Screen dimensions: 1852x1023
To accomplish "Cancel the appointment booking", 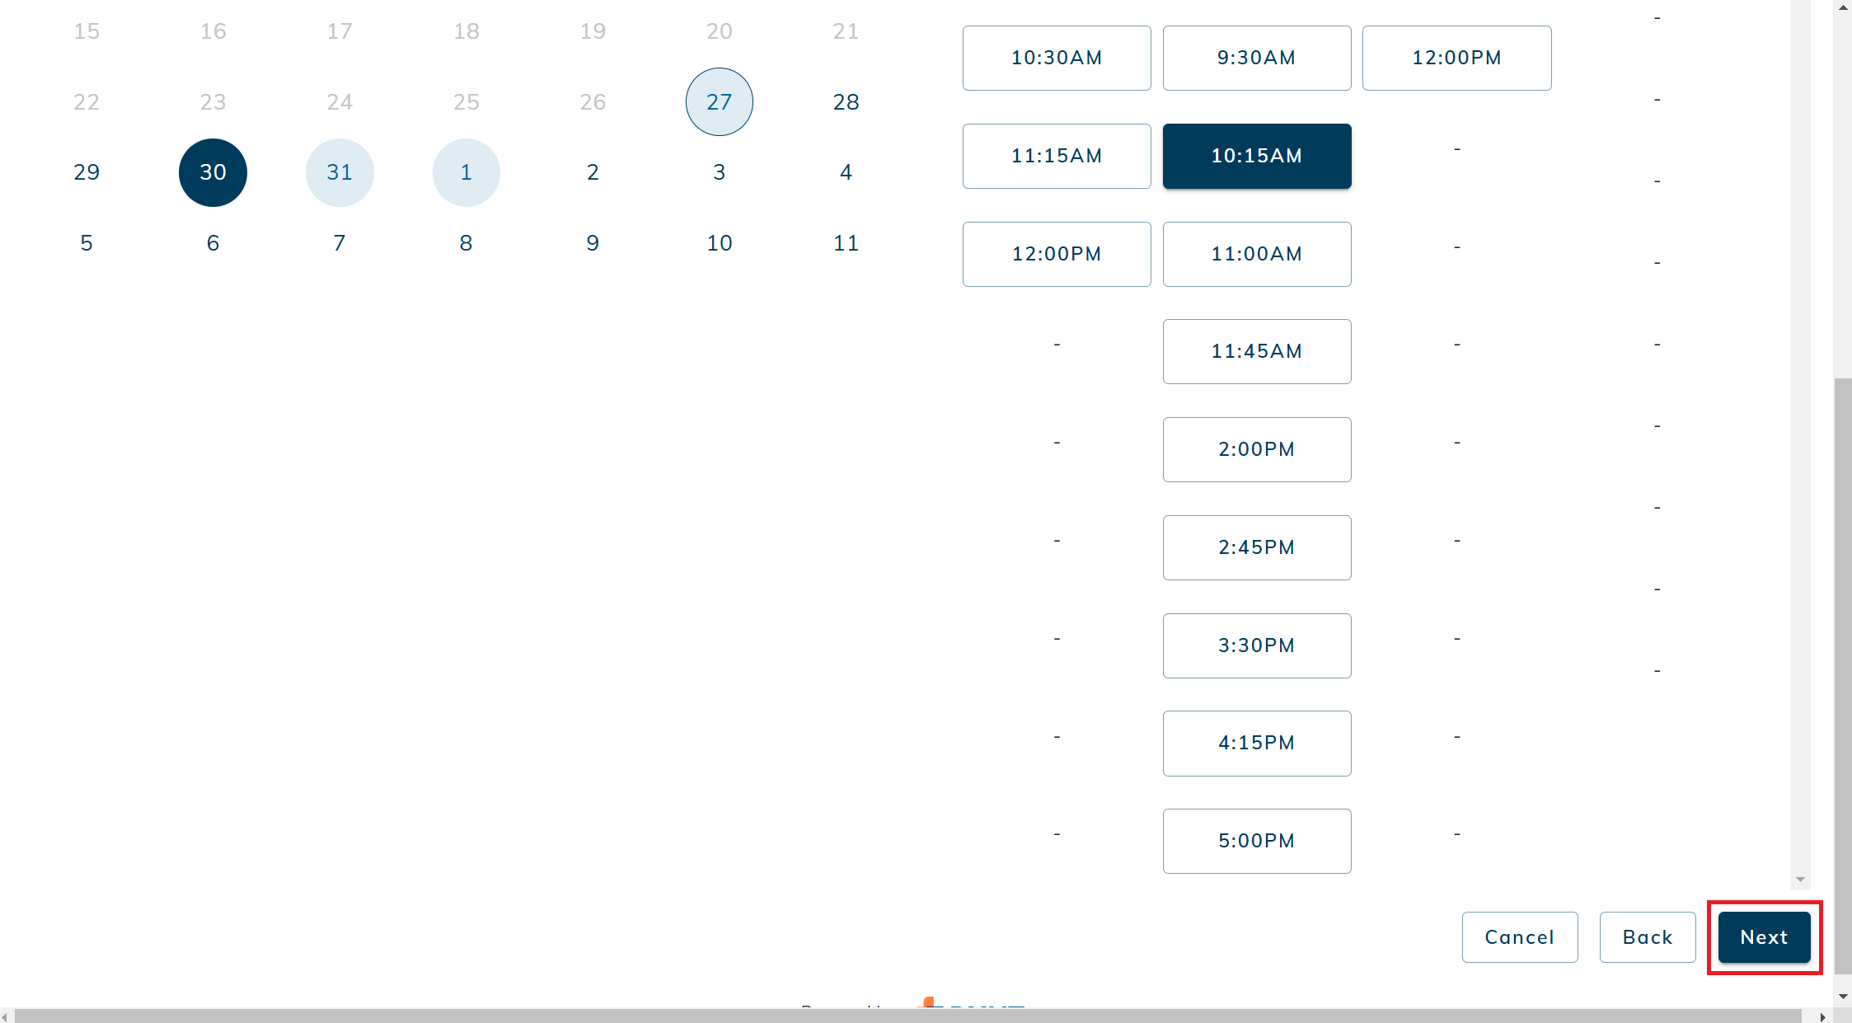I will pos(1520,937).
